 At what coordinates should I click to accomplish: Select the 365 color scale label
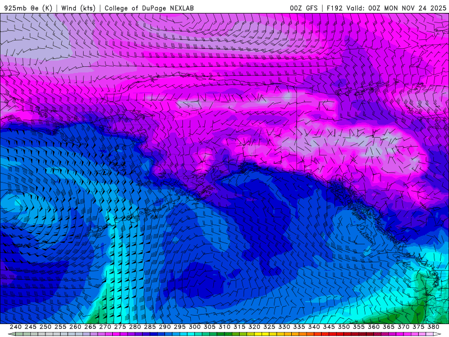[x=388, y=327]
